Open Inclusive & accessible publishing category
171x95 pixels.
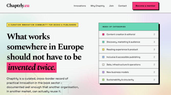(x=129, y=57)
